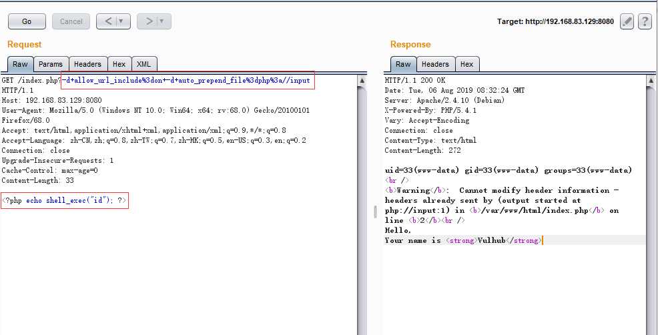Click the uid=33(www-data) output line
This screenshot has width=658, height=335.
[x=509, y=170]
